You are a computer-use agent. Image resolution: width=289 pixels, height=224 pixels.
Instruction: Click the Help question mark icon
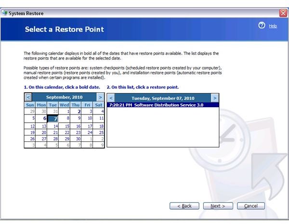[x=262, y=25]
